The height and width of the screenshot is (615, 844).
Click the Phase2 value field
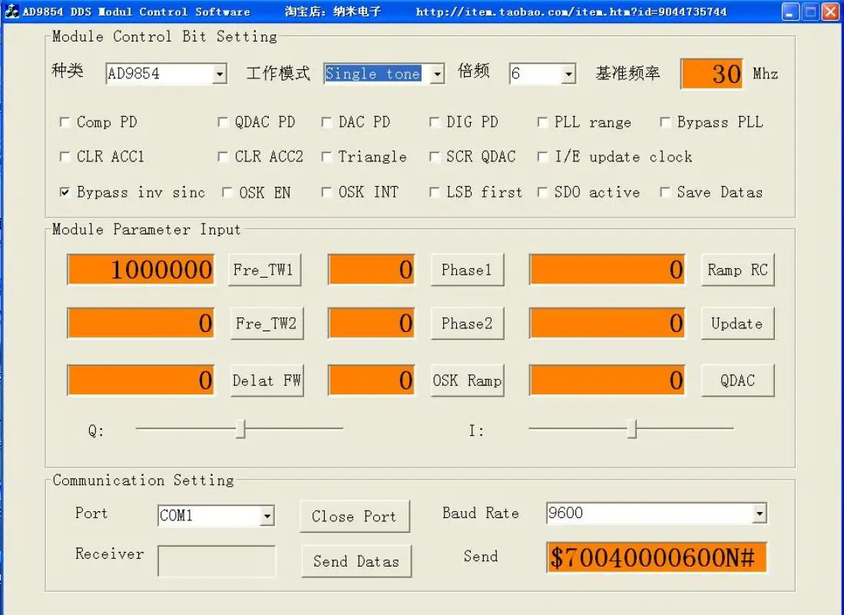[x=372, y=324]
